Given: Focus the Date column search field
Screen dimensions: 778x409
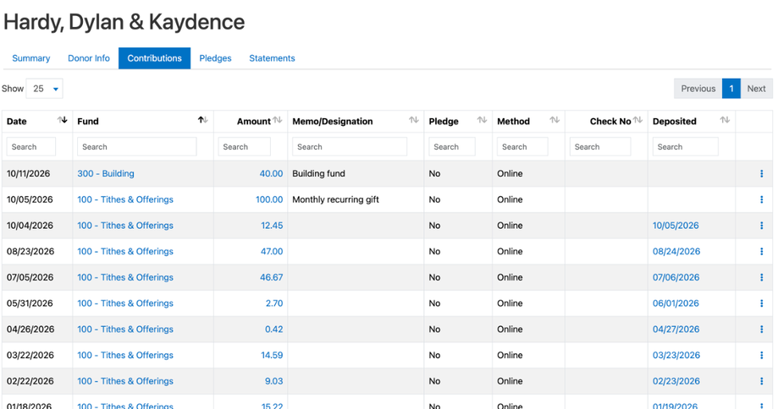Looking at the screenshot, I should pyautogui.click(x=30, y=147).
